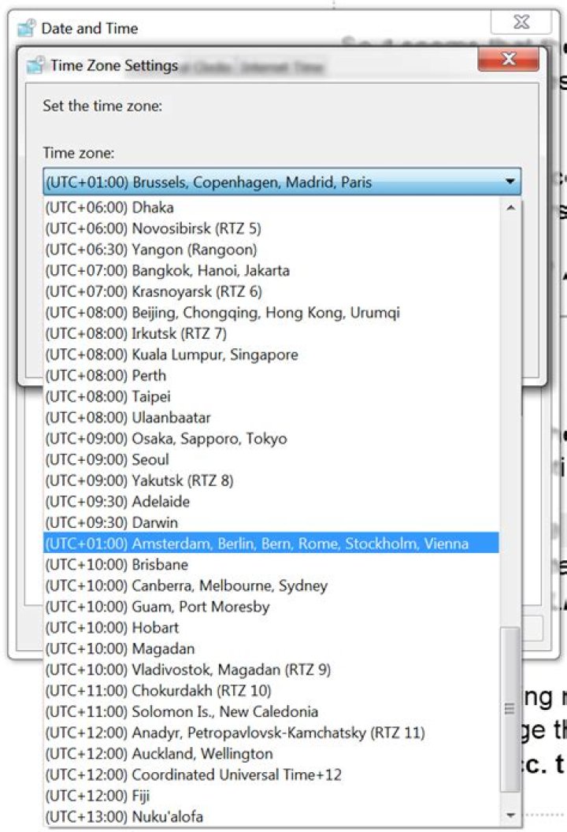
Task: Select (UTC+10:00) Canberra, Melbourne, Sydney
Action: (271, 586)
